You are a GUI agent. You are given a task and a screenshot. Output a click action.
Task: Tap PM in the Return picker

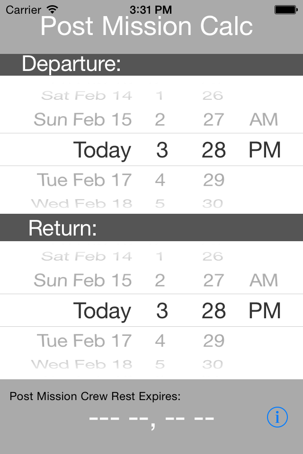pyautogui.click(x=265, y=311)
